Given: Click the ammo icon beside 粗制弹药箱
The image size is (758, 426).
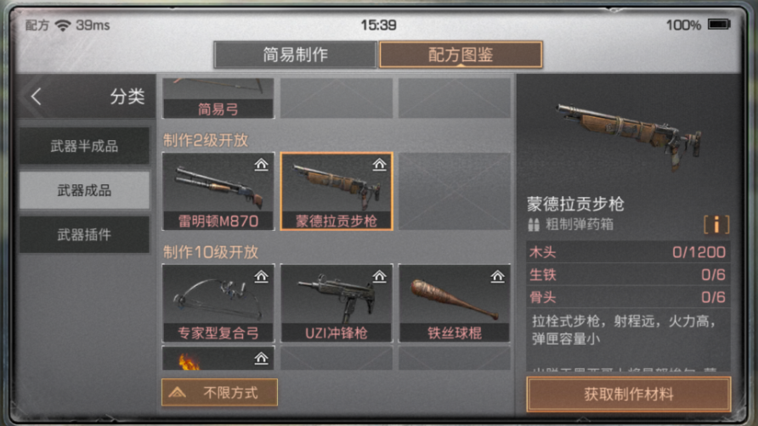Looking at the screenshot, I should 533,225.
